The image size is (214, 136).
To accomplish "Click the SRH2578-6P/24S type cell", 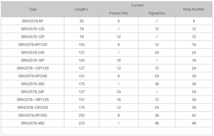I will 33,76.
